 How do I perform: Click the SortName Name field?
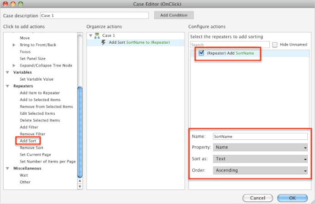coord(260,137)
